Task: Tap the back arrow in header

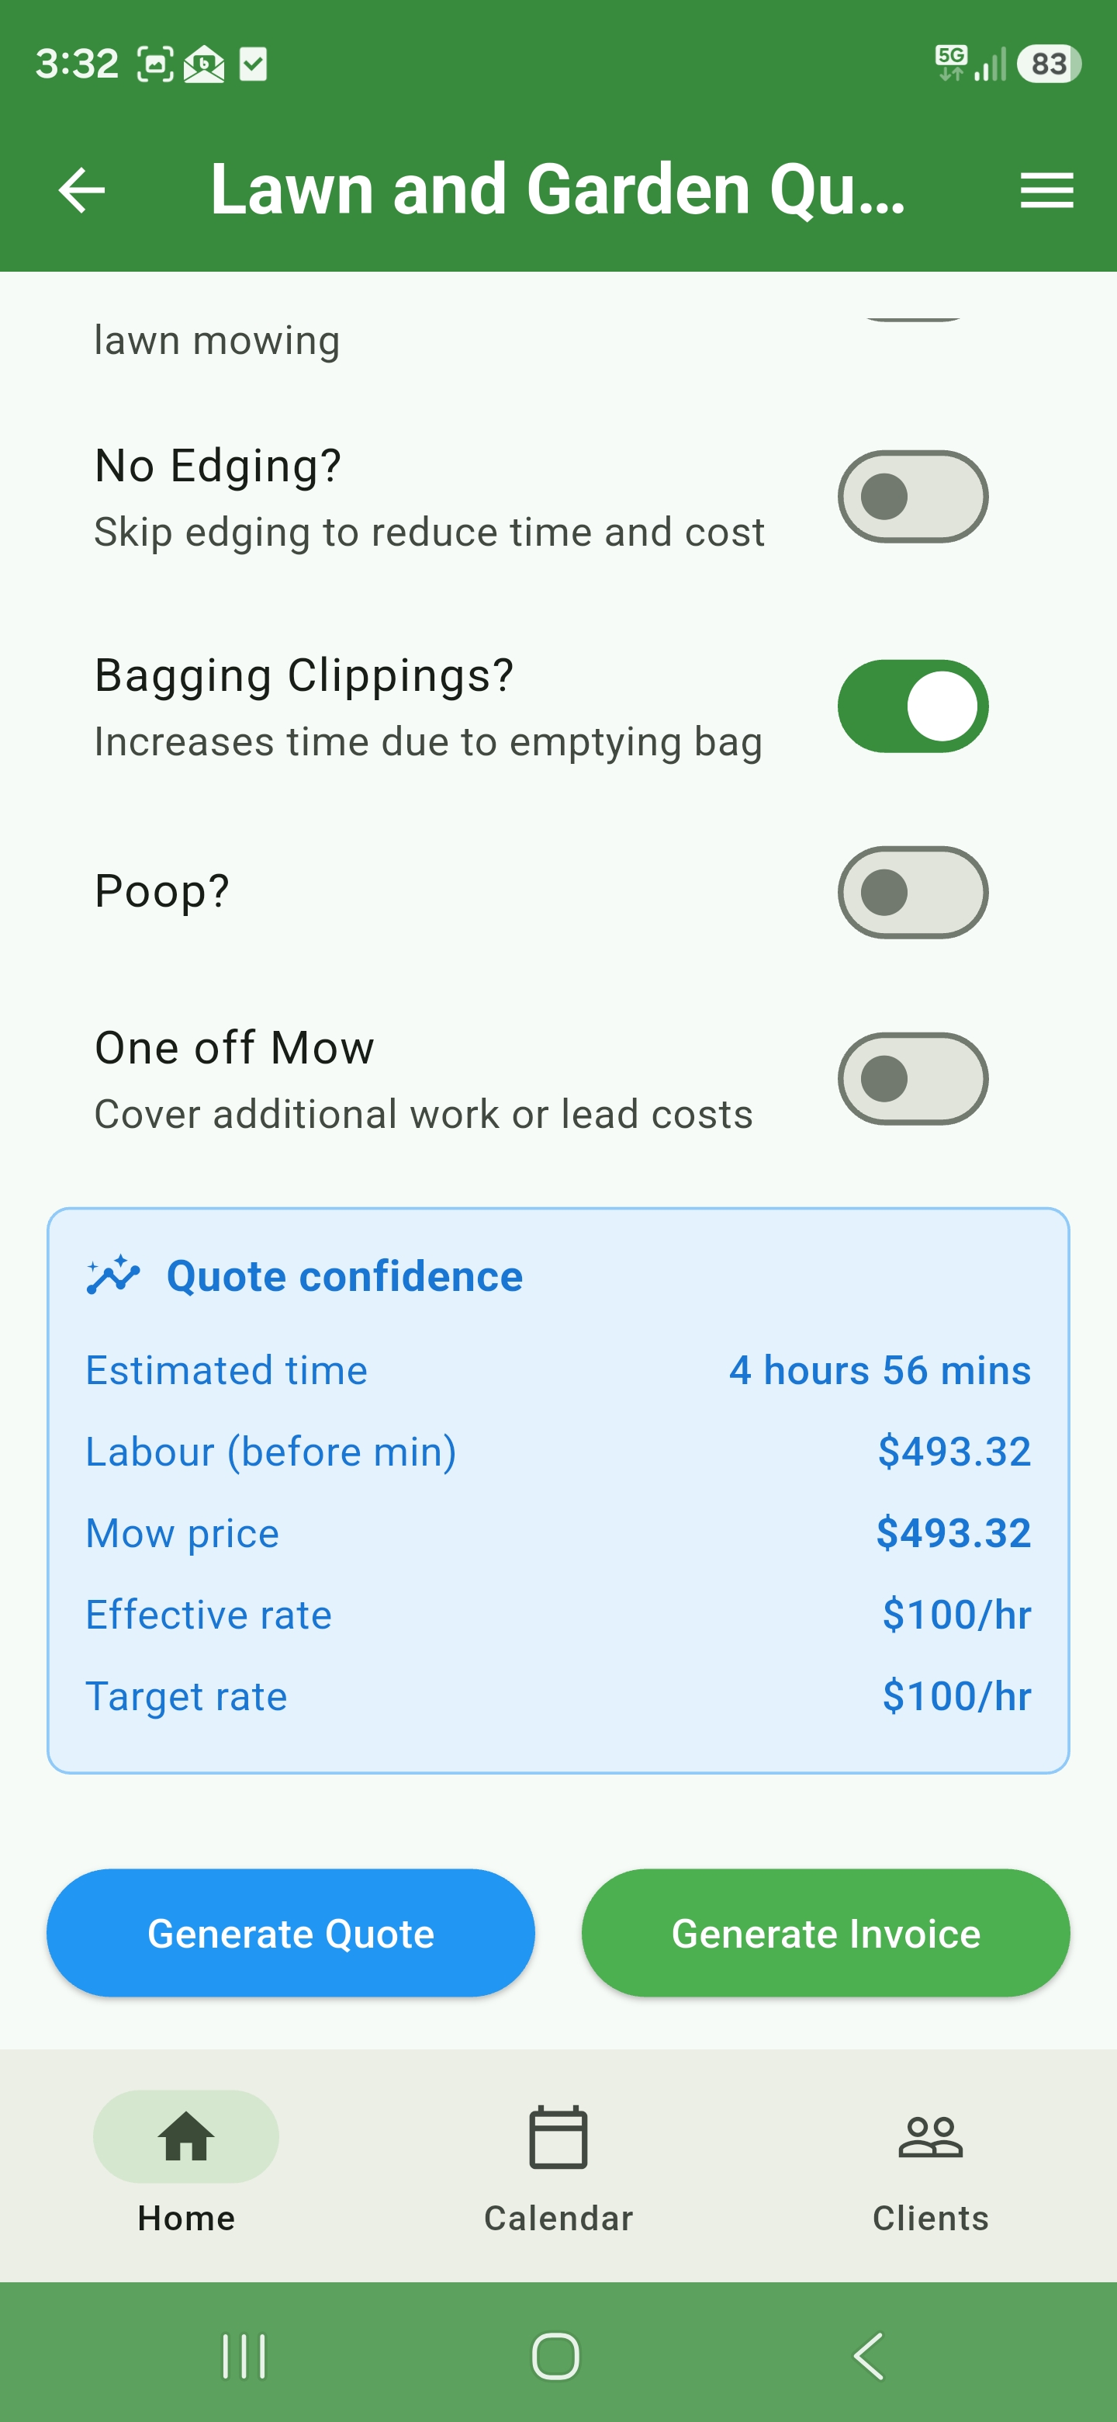Action: pyautogui.click(x=81, y=190)
